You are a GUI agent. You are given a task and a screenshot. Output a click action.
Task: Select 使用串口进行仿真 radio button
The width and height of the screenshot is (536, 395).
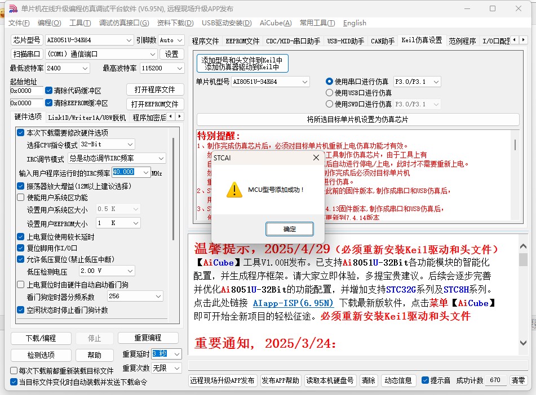click(x=329, y=81)
